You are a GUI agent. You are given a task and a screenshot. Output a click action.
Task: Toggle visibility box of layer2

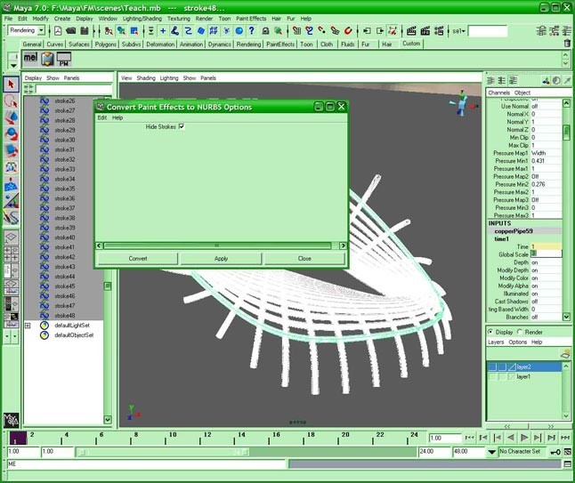tap(492, 366)
